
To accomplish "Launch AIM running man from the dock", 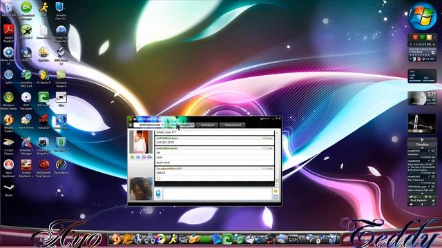I will coord(173,239).
